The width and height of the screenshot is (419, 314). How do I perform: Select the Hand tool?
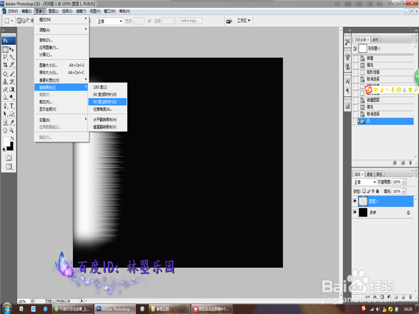coord(5,130)
